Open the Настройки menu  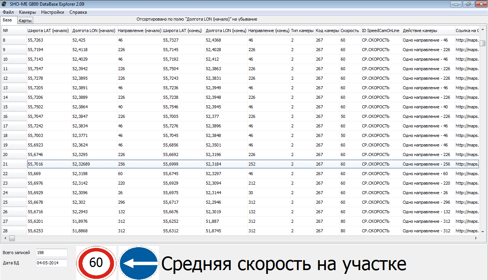[x=53, y=12]
